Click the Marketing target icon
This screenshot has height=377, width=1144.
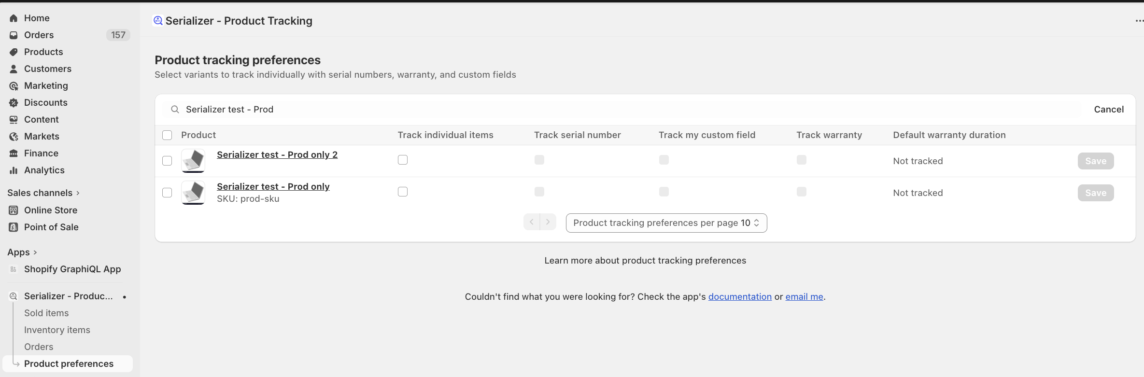(x=14, y=86)
